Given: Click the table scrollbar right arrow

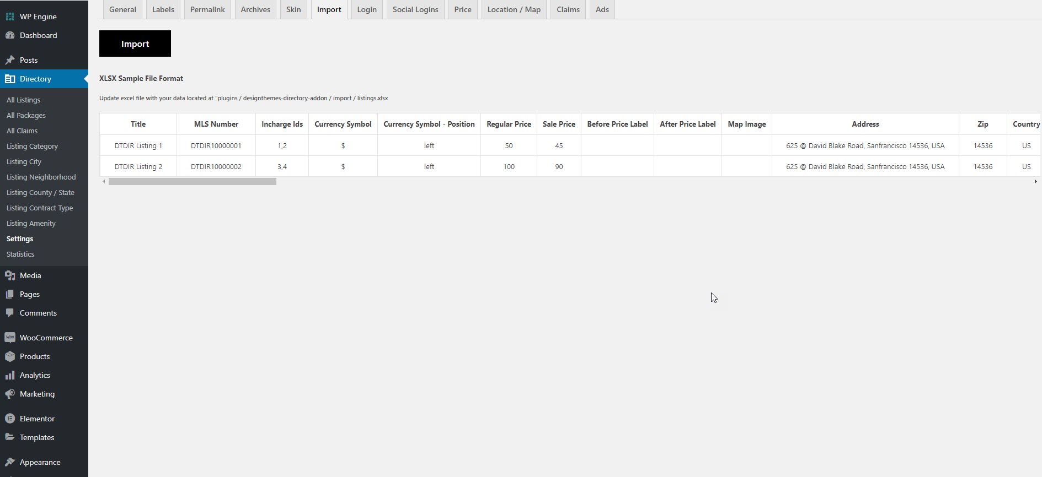Looking at the screenshot, I should (x=1035, y=181).
